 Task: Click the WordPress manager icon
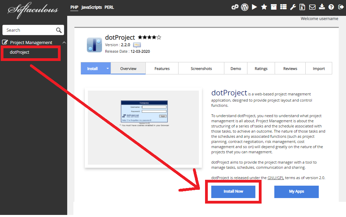click(245, 7)
